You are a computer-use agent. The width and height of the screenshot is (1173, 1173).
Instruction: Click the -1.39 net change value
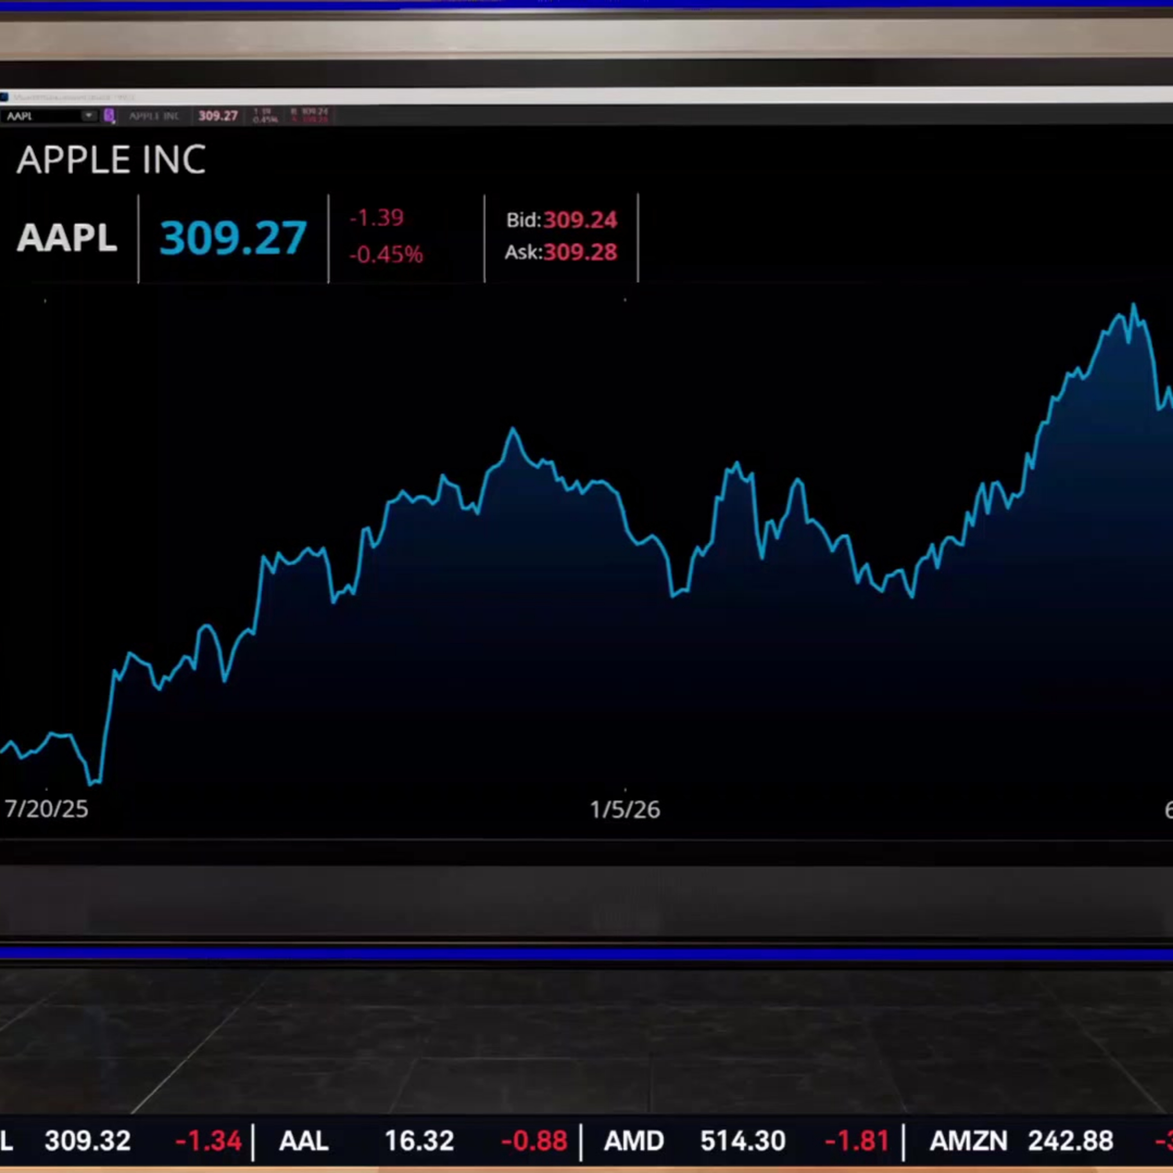(377, 217)
